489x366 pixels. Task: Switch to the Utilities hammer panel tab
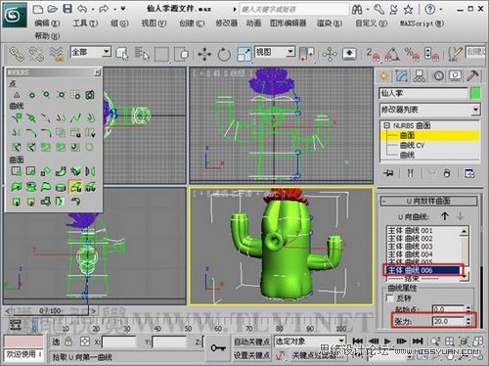coord(472,76)
